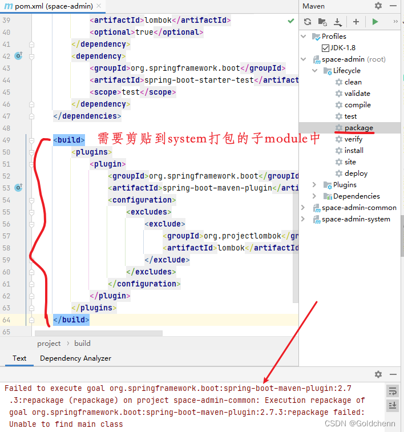Run Maven Build with green play icon
Image resolution: width=404 pixels, height=432 pixels.
(375, 22)
